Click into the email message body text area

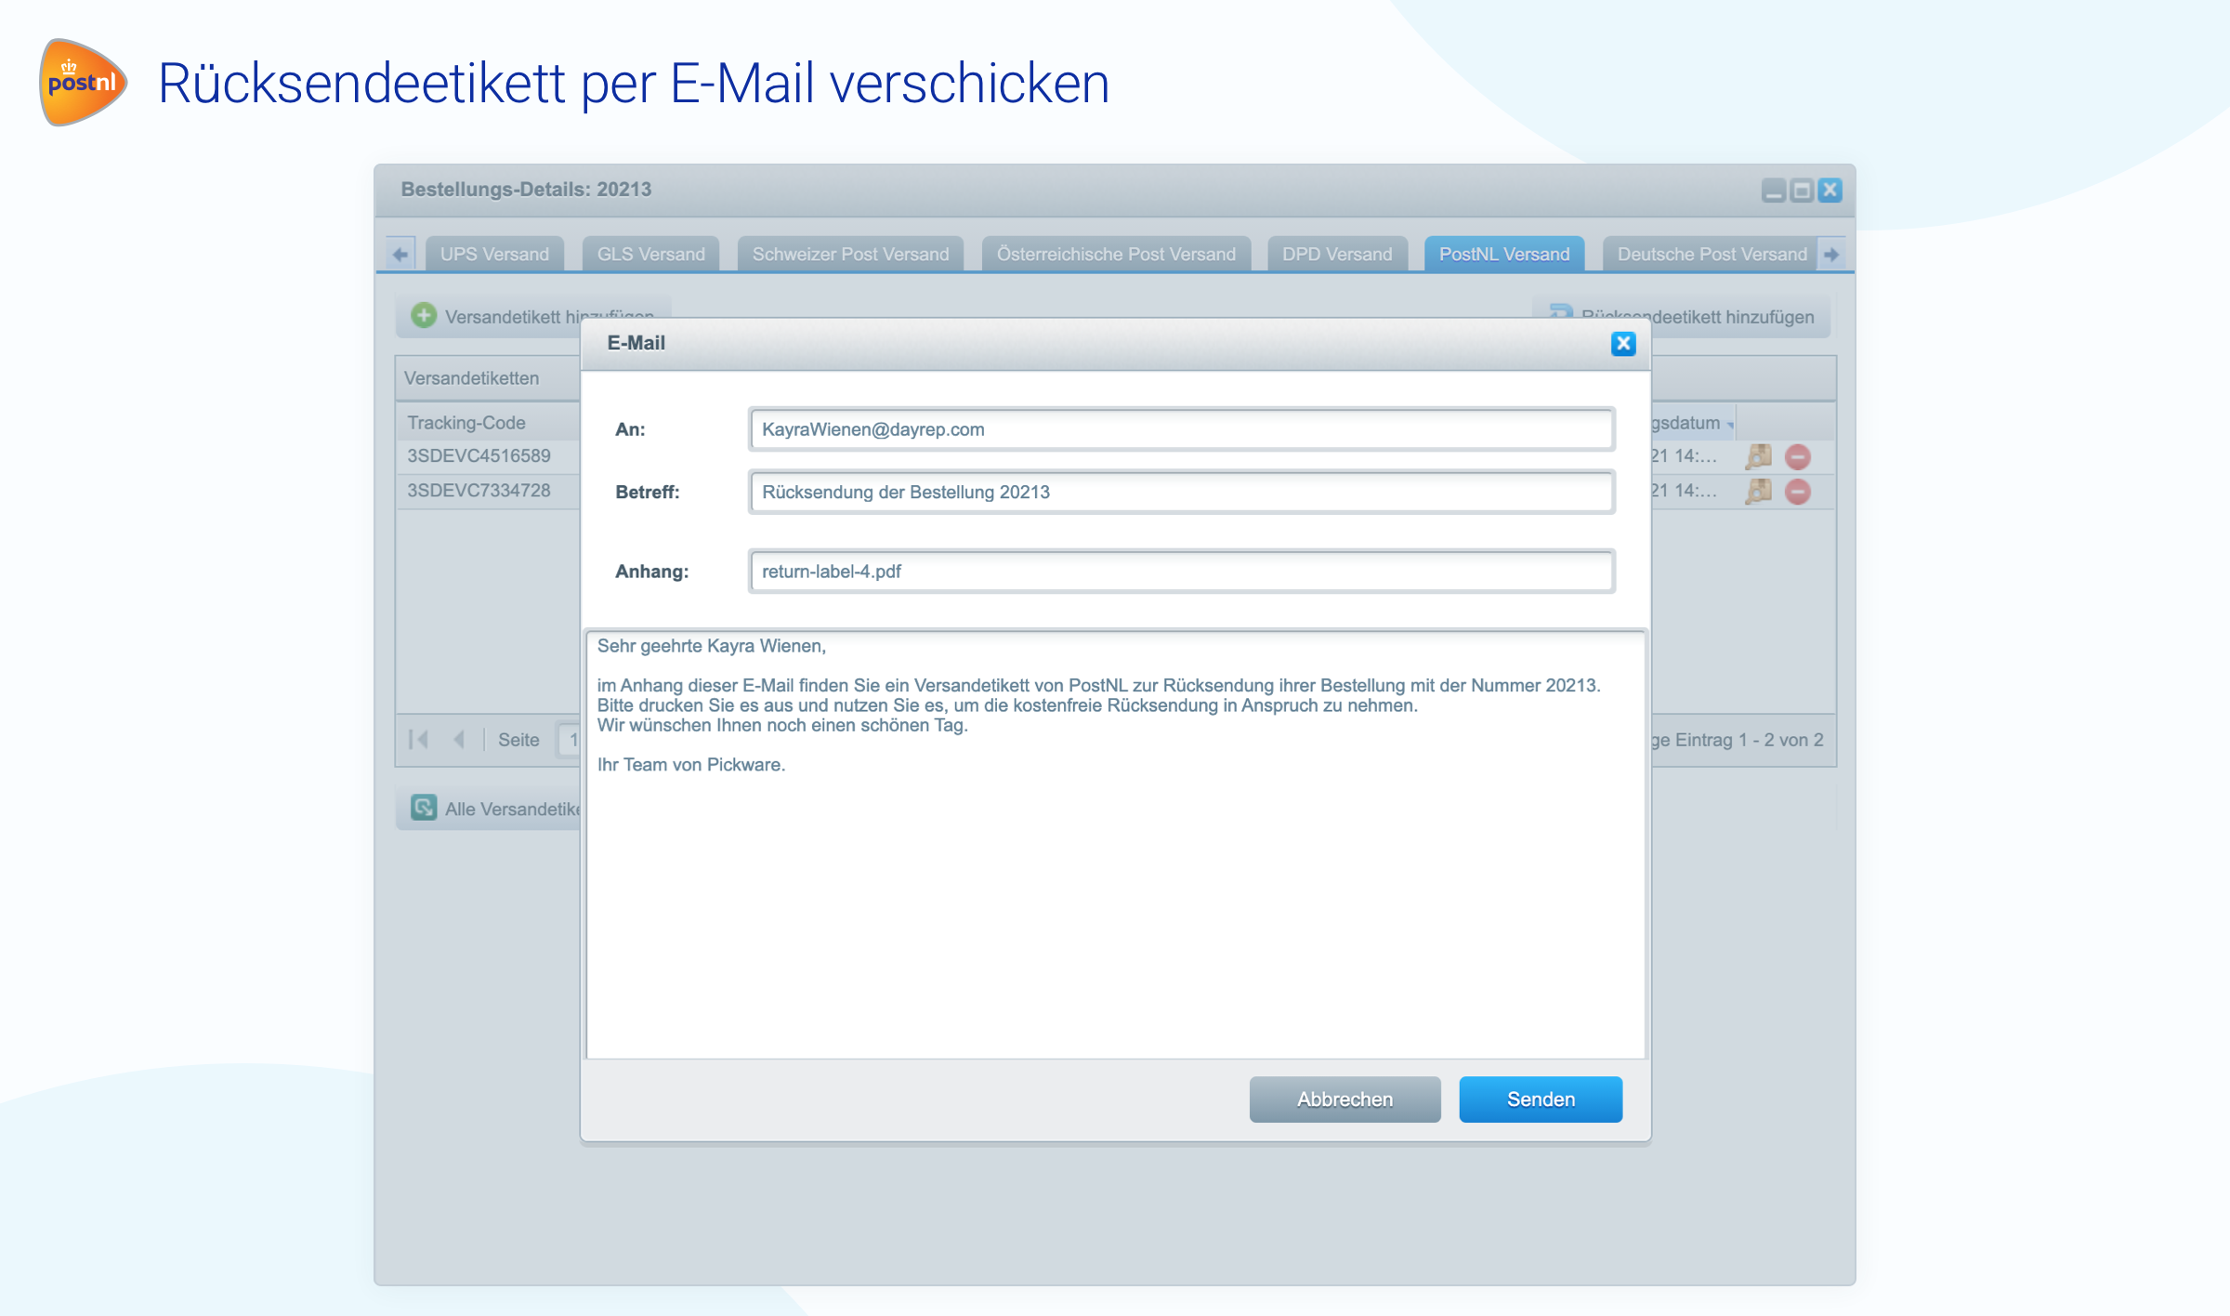coord(1116,844)
